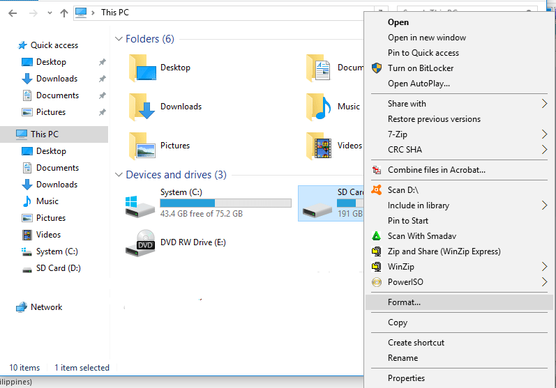Click the Up directory arrow
The image size is (556, 388).
(x=64, y=13)
